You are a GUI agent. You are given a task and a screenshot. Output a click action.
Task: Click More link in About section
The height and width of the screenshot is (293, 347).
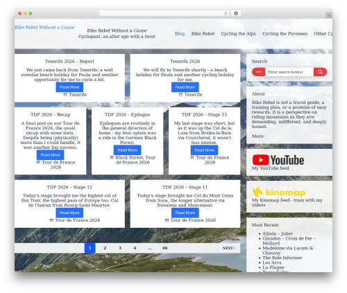257,136
